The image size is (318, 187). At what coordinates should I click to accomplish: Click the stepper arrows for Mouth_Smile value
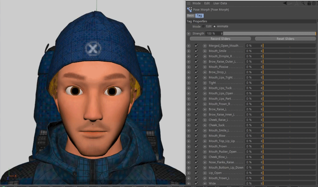tap(261, 51)
